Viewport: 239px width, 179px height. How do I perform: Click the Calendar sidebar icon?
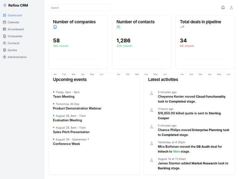tap(4, 22)
